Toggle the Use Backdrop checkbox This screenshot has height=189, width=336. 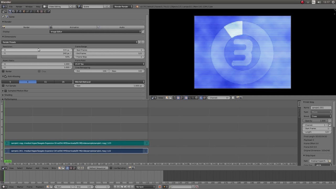111,168
